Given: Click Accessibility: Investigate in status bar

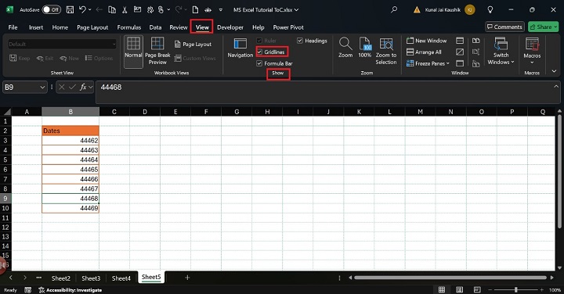Looking at the screenshot, I should click(x=70, y=289).
